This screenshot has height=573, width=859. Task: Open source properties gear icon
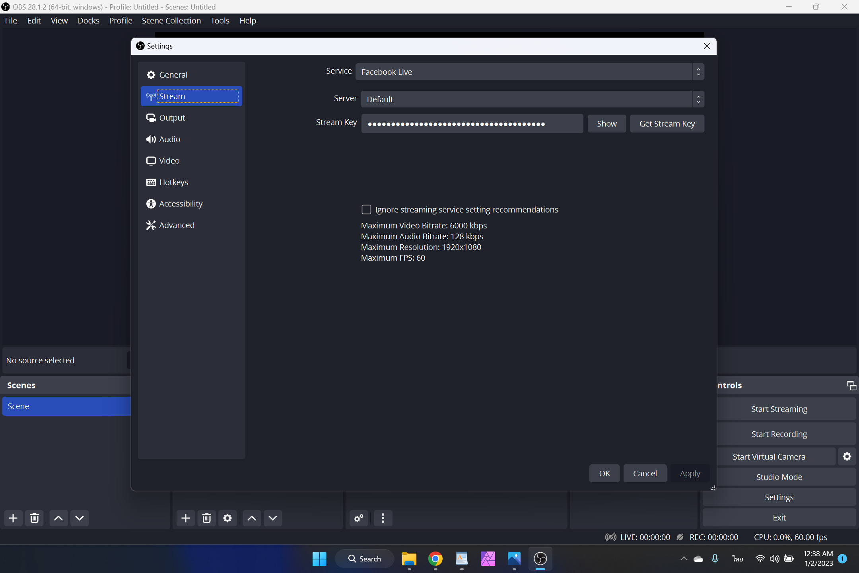(227, 518)
